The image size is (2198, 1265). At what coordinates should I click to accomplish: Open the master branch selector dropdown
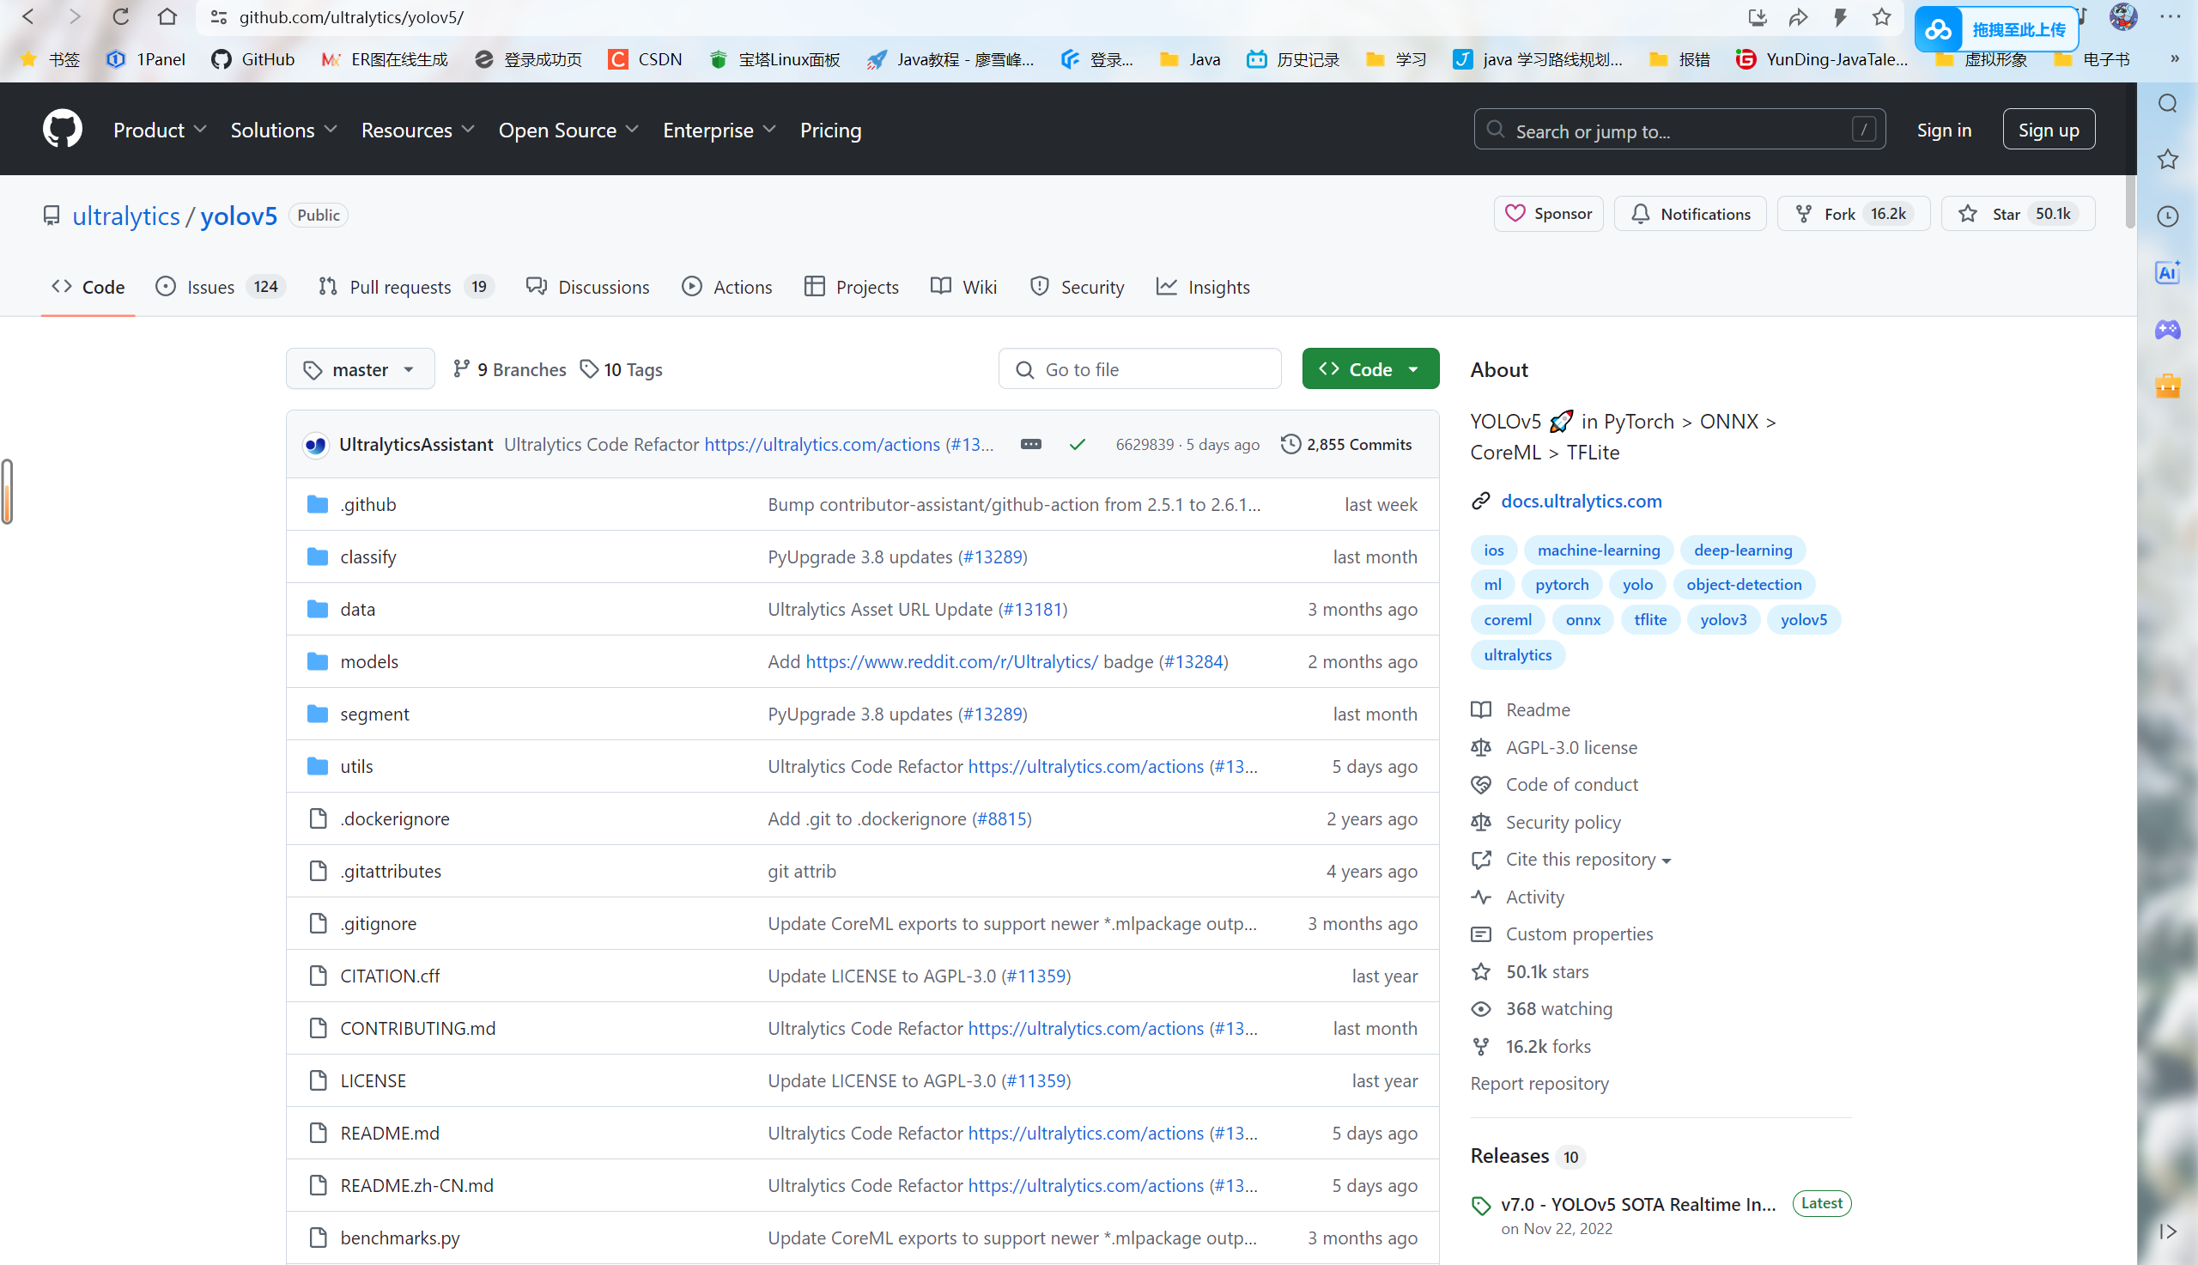(x=360, y=369)
